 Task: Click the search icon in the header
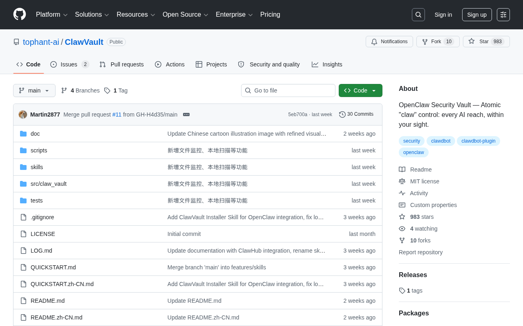pos(418,14)
